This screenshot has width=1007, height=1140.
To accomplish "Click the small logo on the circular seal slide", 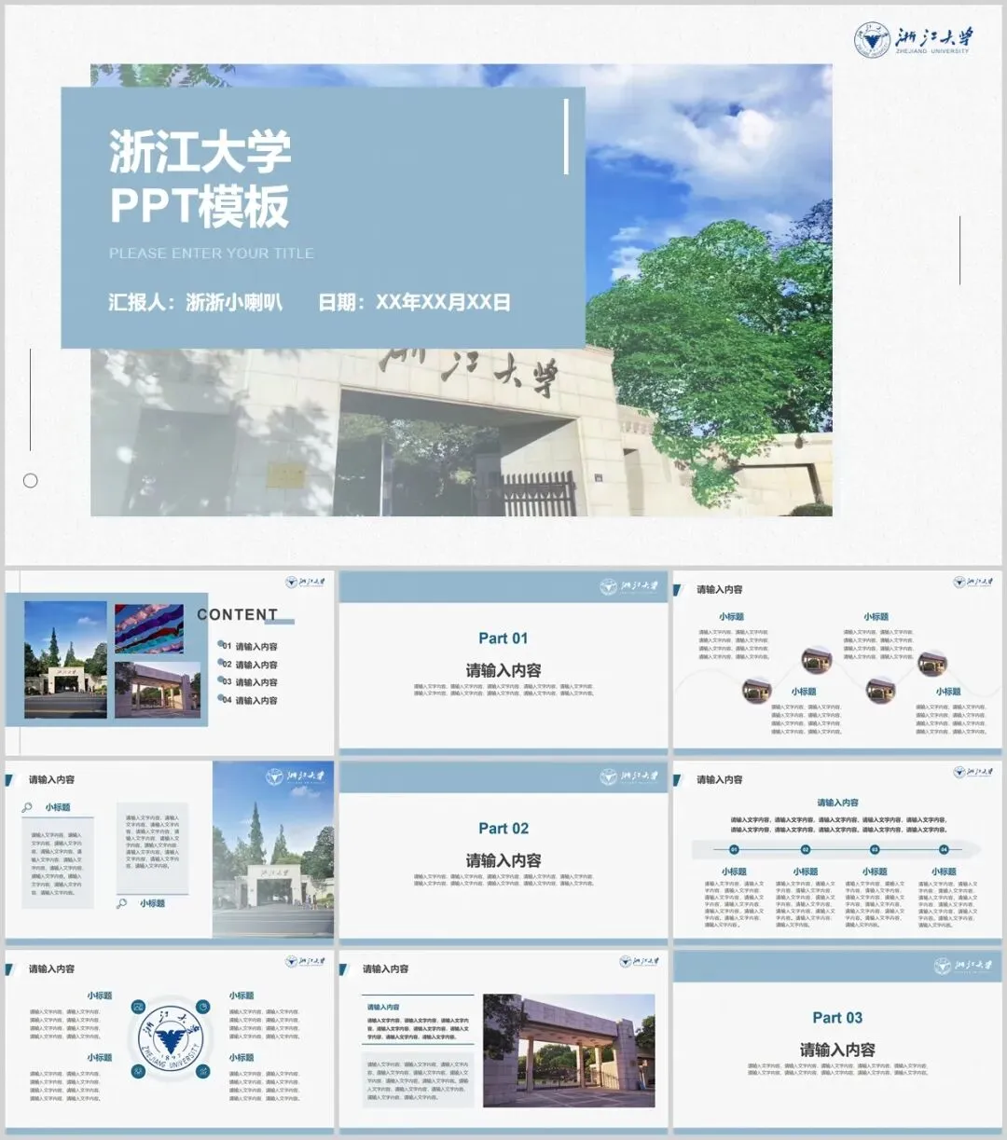I will click(x=305, y=961).
